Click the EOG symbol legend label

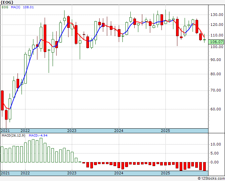pyautogui.click(x=5, y=7)
